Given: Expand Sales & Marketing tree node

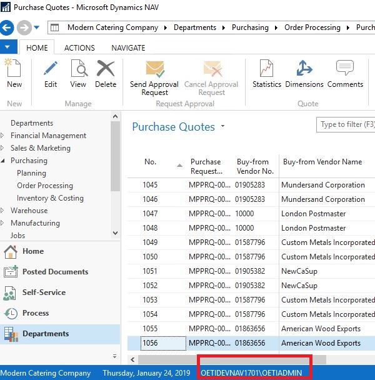Looking at the screenshot, I should [x=2, y=148].
